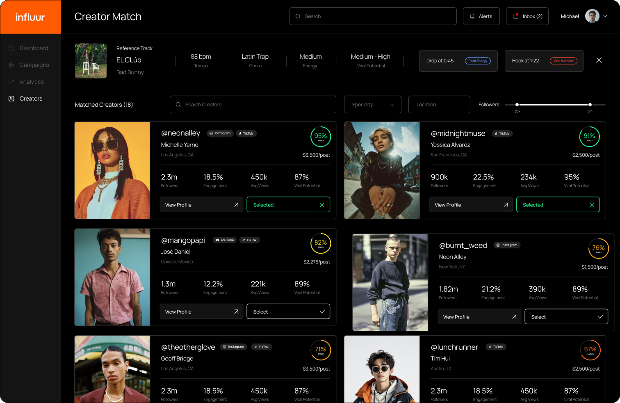The image size is (620, 403).
Task: Click the Dashboard home icon
Action: coord(11,48)
